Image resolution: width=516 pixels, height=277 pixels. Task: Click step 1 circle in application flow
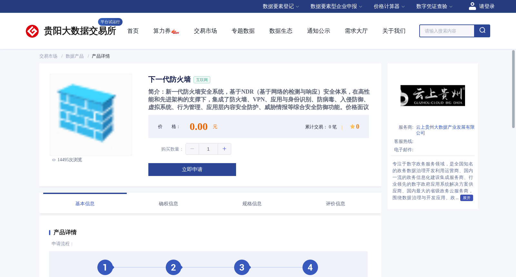(105, 267)
